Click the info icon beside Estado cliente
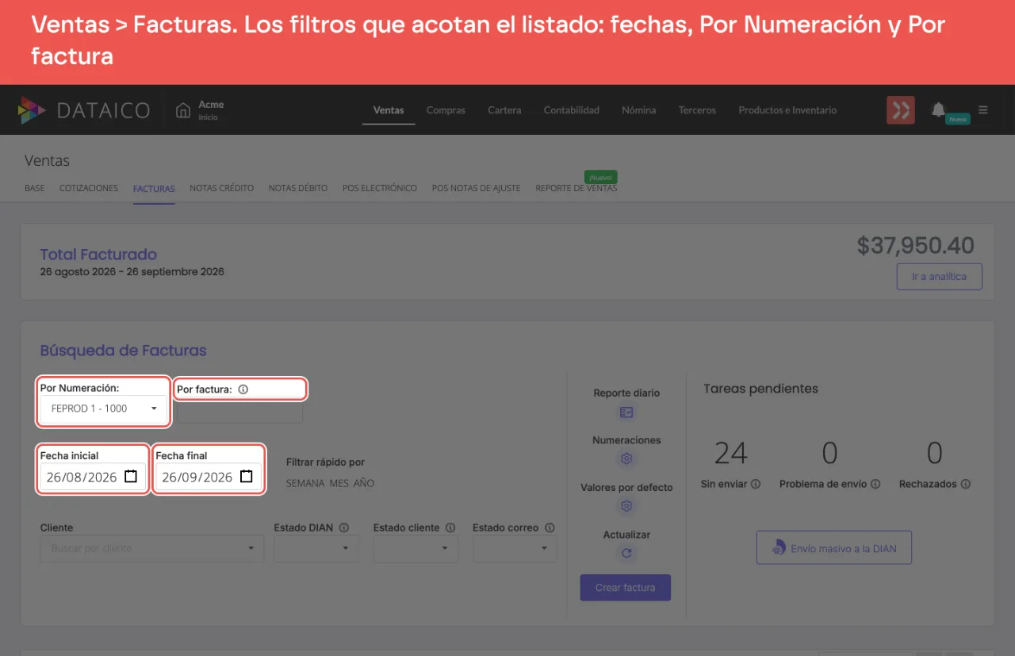 click(x=450, y=527)
